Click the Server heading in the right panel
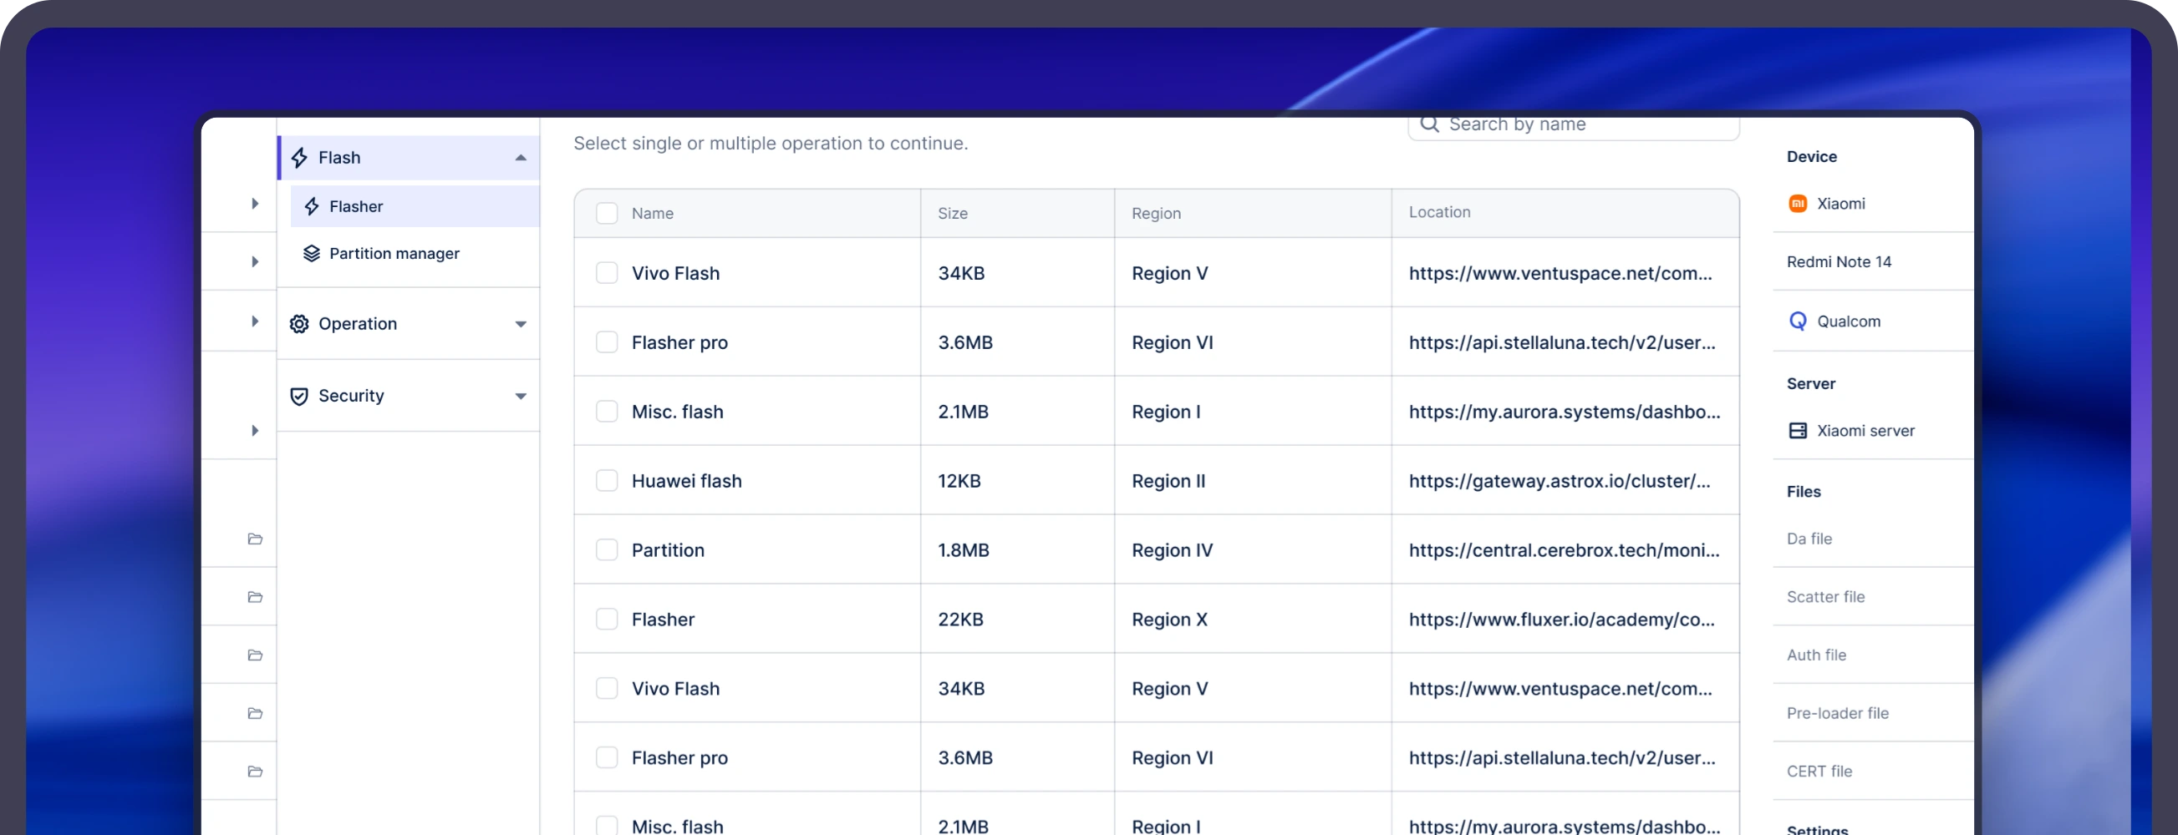The image size is (2178, 835). [1811, 384]
